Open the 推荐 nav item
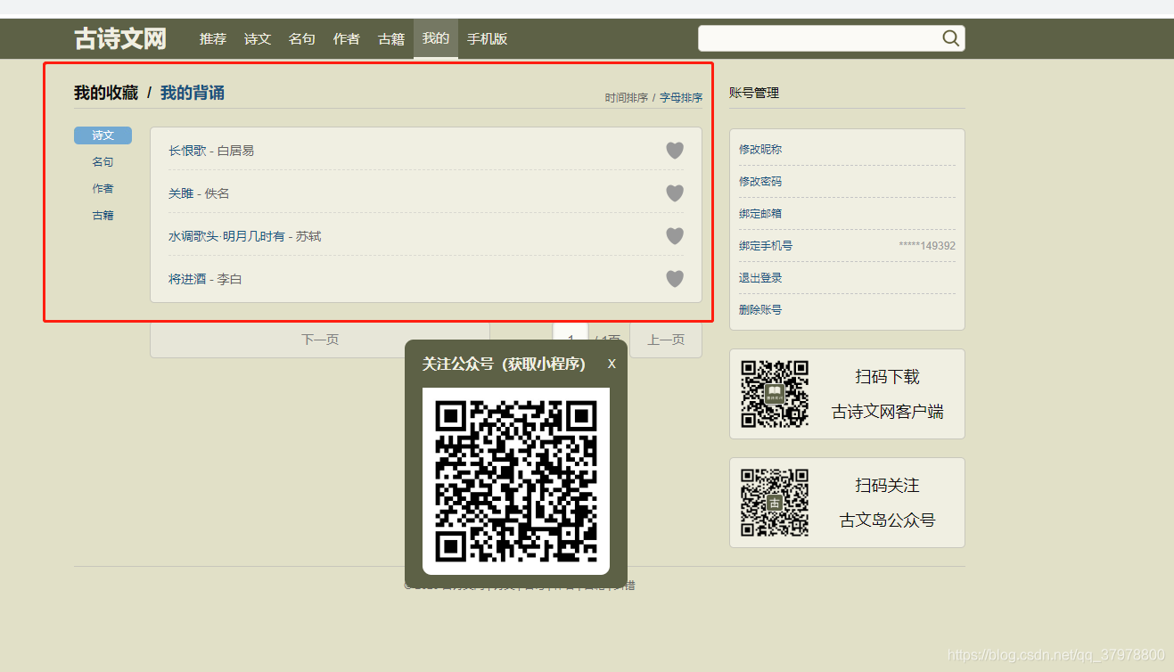This screenshot has height=672, width=1174. coord(213,39)
